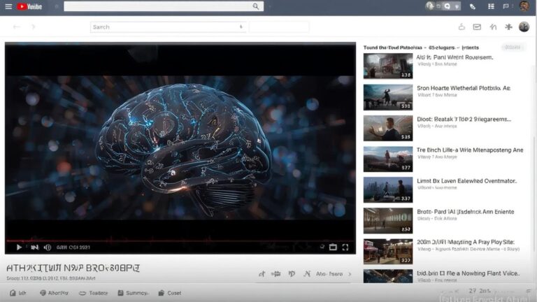The width and height of the screenshot is (537, 302).
Task: Mute the video with the volume icon
Action: (48, 247)
